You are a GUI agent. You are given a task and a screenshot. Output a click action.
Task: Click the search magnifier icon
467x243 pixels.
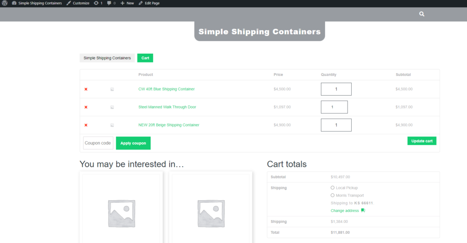point(422,14)
